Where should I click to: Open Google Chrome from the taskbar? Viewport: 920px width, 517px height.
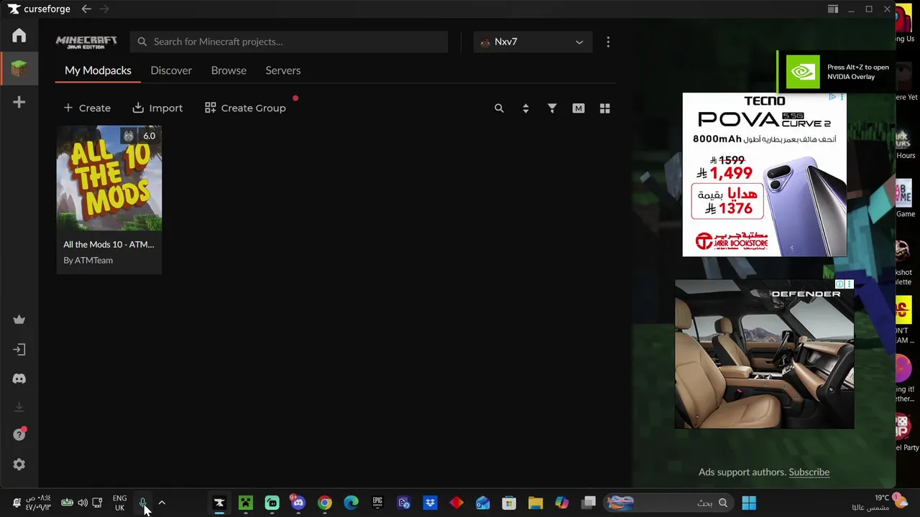pos(325,503)
